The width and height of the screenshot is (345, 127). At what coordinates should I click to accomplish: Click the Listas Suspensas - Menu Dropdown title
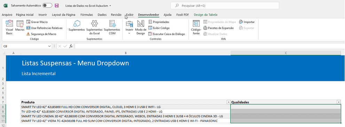tap(76, 63)
